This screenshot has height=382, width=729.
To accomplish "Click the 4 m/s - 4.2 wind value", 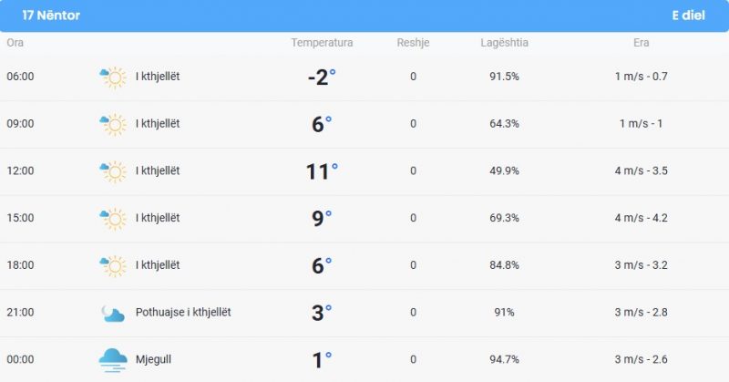I will tap(642, 218).
